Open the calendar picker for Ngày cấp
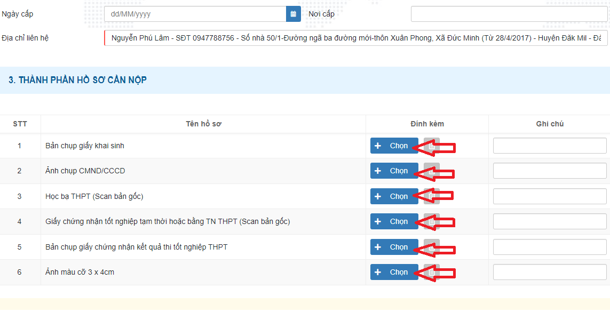610x320 pixels. pyautogui.click(x=294, y=14)
